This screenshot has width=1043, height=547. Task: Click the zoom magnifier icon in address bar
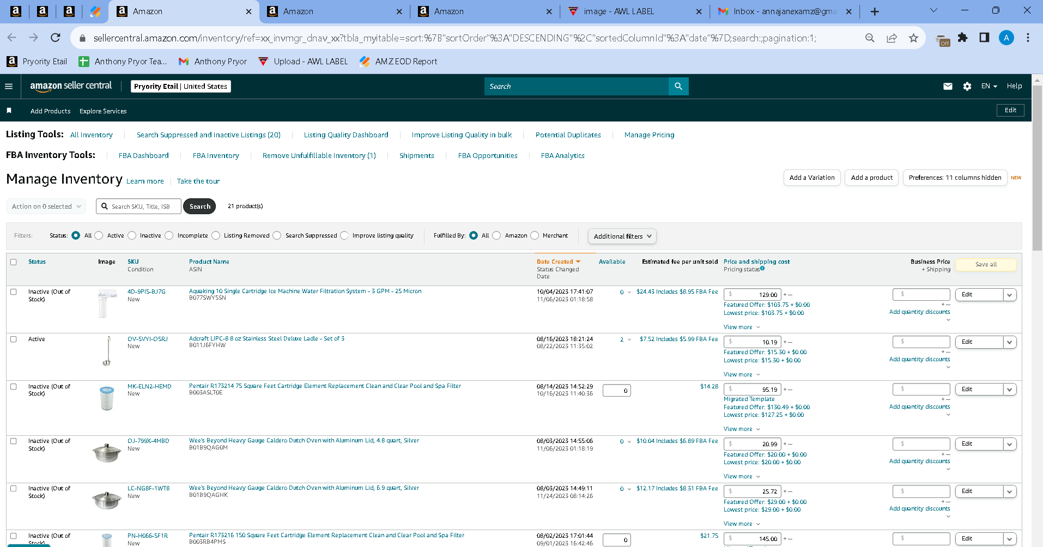pos(870,38)
